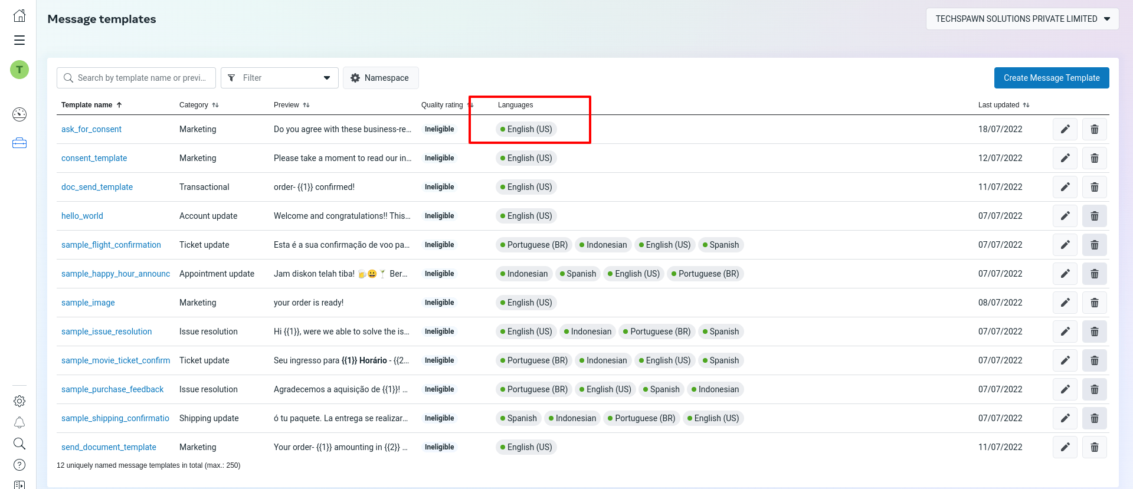Open the send_document_template link

pyautogui.click(x=109, y=447)
